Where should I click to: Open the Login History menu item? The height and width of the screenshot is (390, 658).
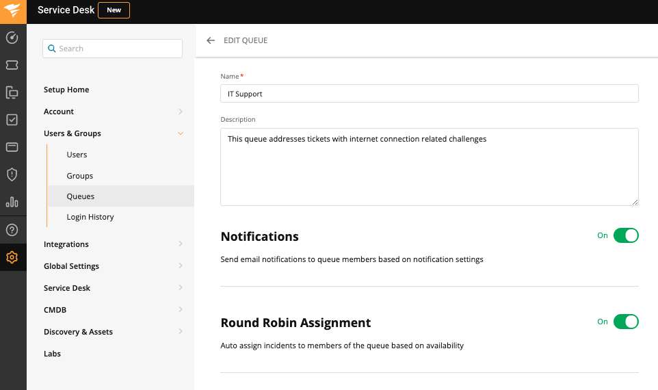coord(90,217)
